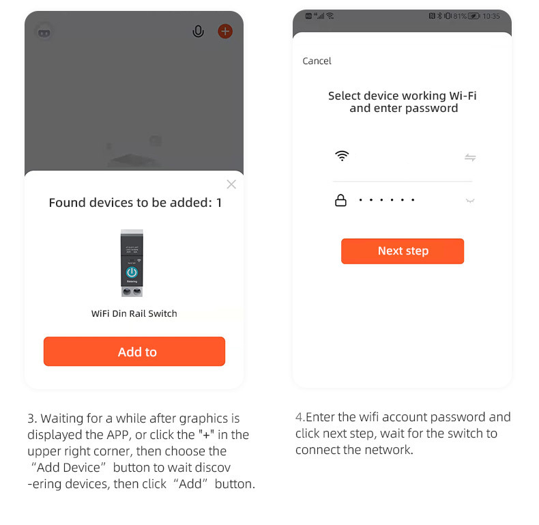This screenshot has width=539, height=525.
Task: Tap the microphone voice icon
Action: tap(198, 31)
